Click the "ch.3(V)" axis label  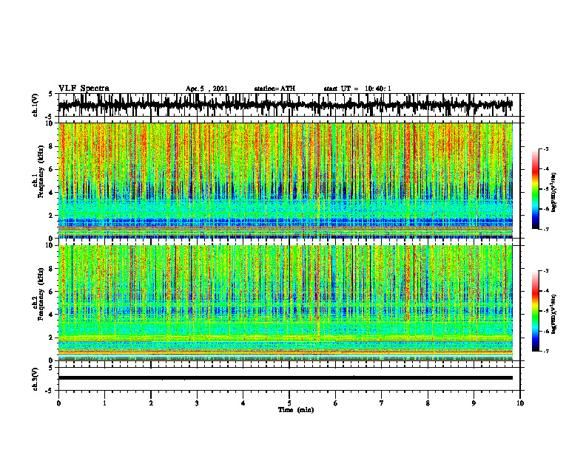pos(36,379)
